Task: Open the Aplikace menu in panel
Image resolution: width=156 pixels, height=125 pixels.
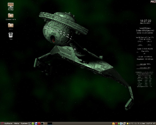Action: click(8, 123)
